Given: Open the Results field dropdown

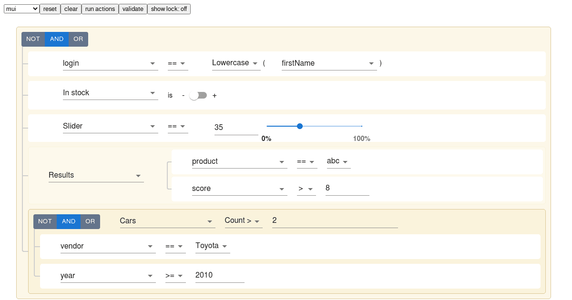Looking at the screenshot, I should click(96, 175).
